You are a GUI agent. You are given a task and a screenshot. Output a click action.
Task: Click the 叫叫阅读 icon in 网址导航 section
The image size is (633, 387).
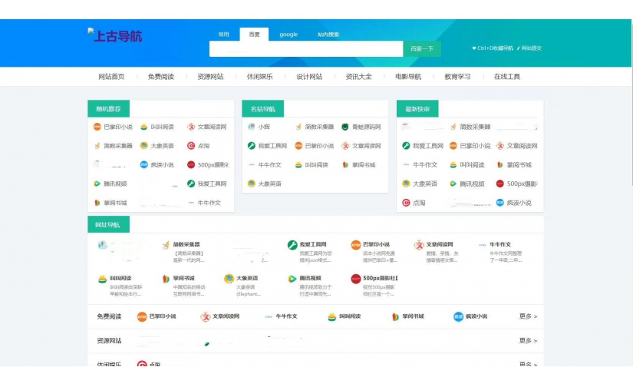[103, 279]
